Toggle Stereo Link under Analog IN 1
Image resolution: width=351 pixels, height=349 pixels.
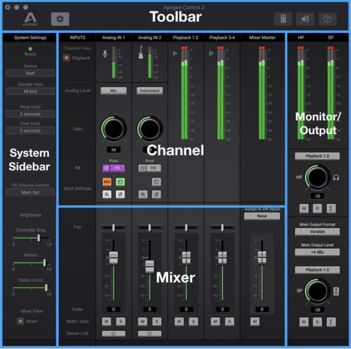[113, 333]
